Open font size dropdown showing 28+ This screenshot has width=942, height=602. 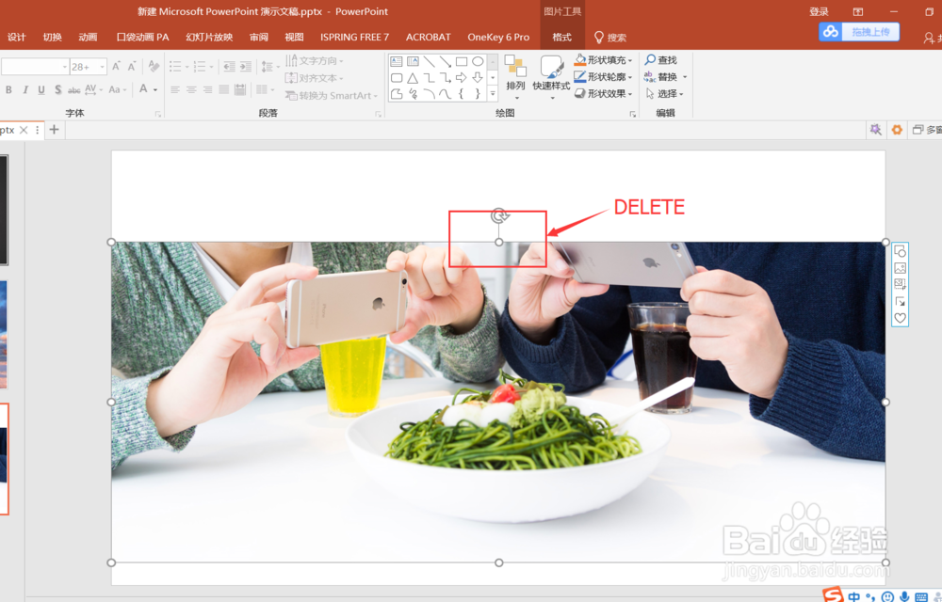[103, 67]
